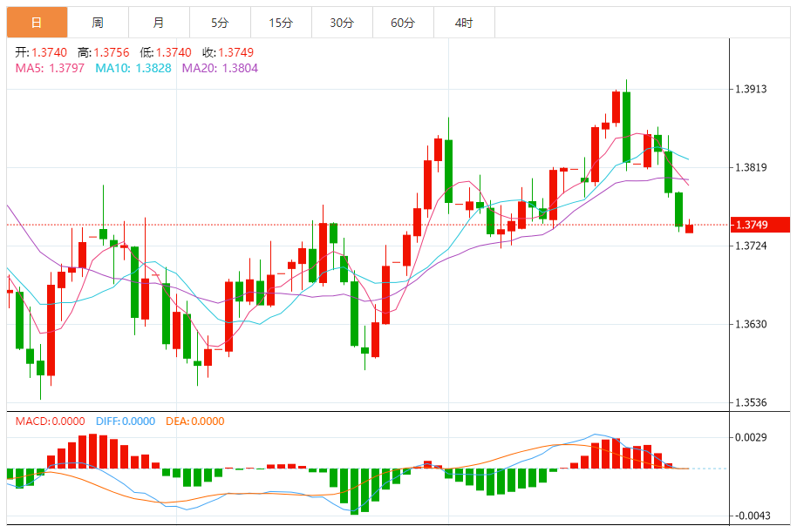797x526 pixels.
Task: Click the 1.3536 price axis label
Action: coord(752,402)
